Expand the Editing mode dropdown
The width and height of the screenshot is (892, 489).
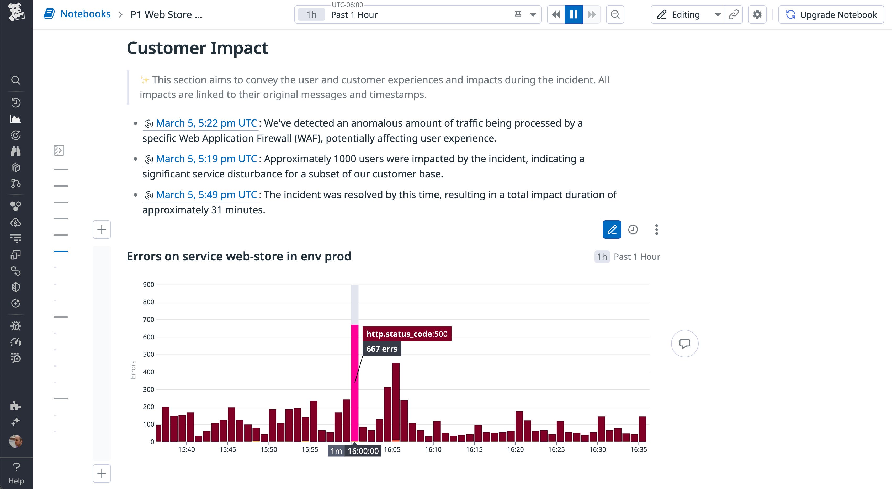pos(718,14)
